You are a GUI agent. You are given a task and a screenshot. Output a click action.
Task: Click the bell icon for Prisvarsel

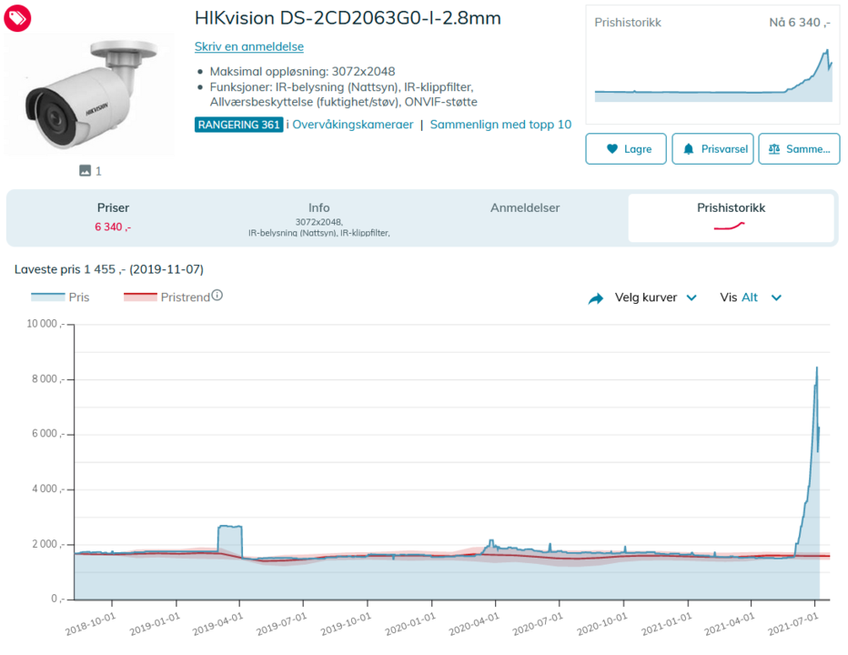[689, 149]
